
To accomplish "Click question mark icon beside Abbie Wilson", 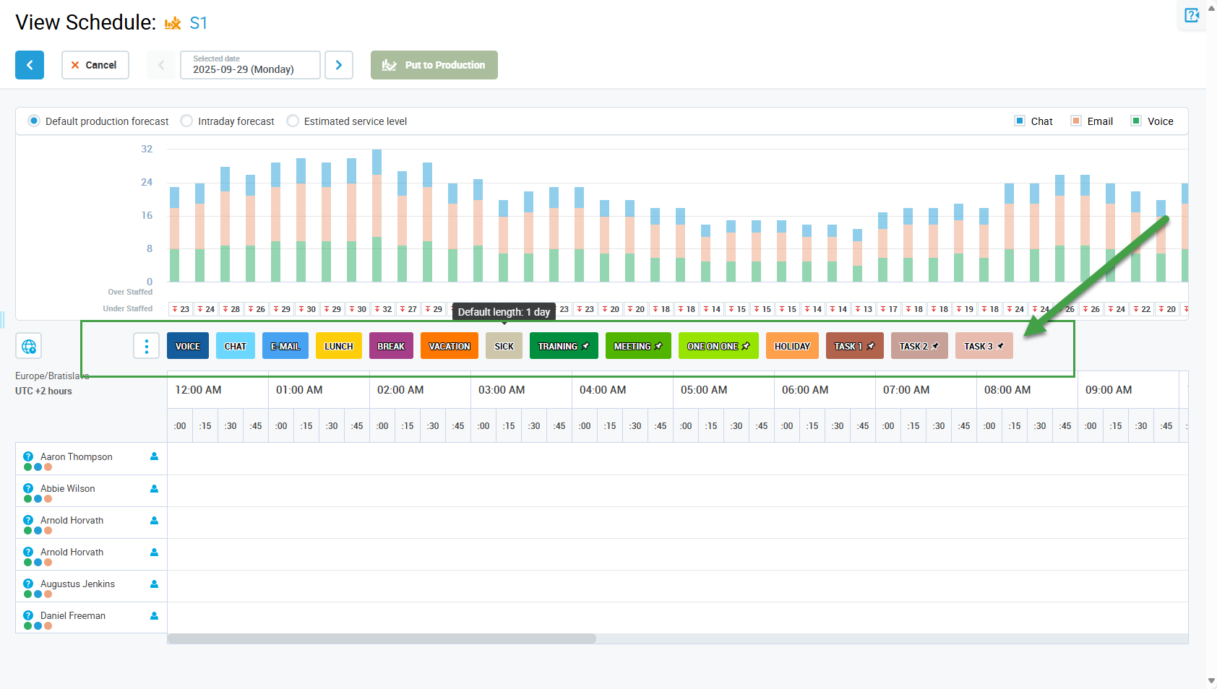I will (28, 488).
